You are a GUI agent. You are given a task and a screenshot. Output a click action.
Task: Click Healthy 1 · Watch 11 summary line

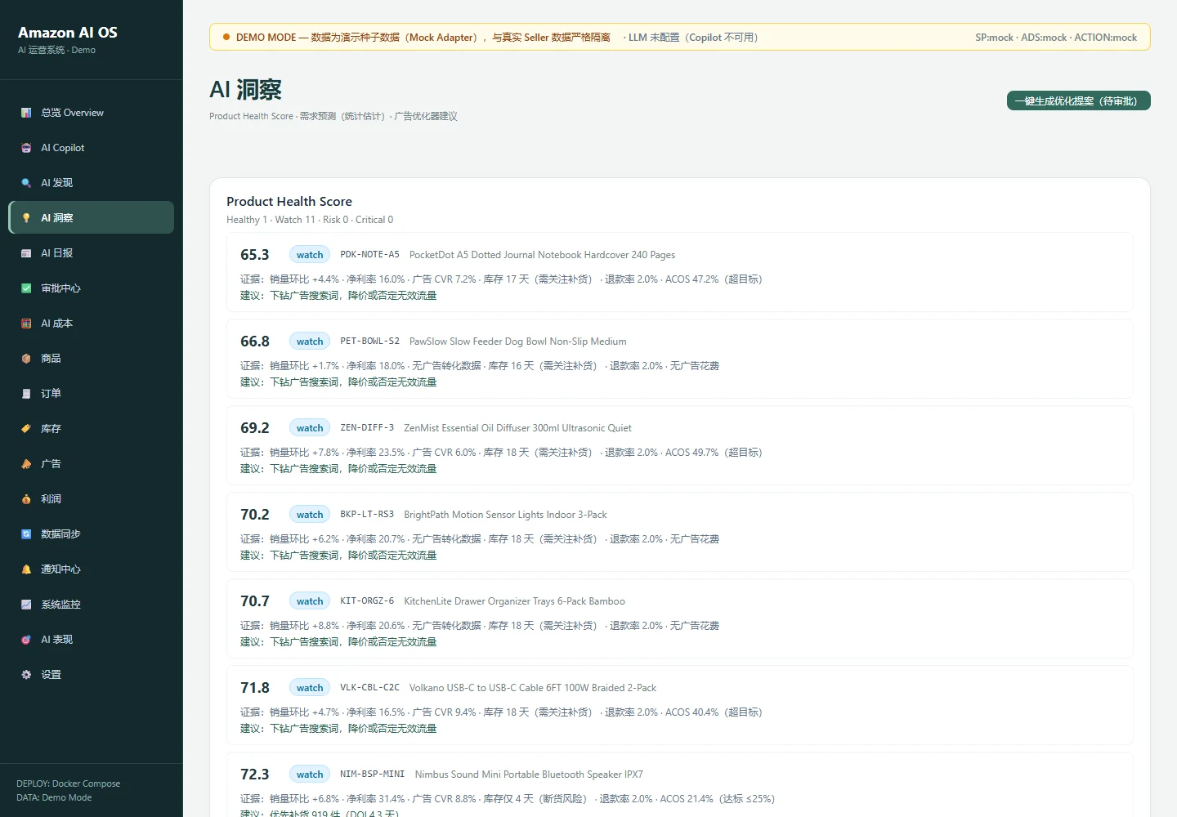[x=310, y=220]
